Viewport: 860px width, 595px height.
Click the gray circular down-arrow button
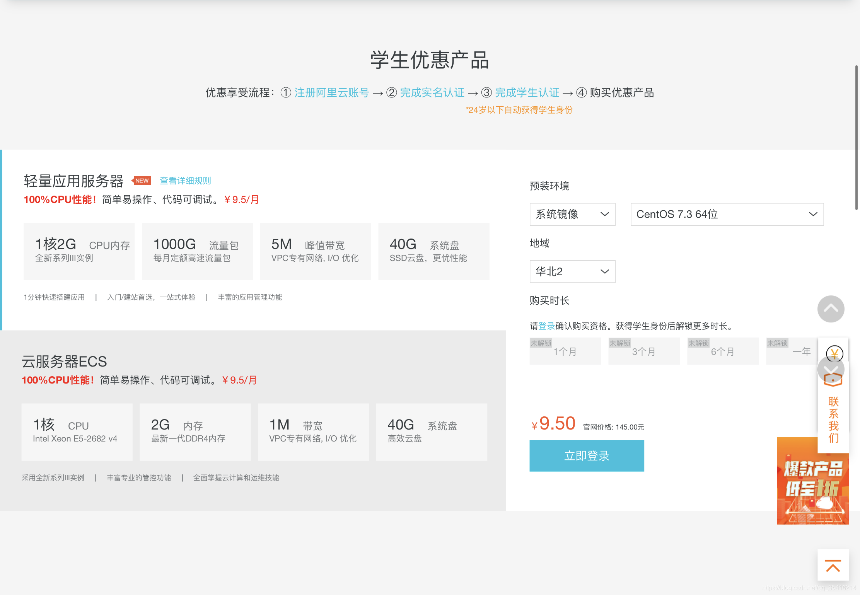coord(831,369)
